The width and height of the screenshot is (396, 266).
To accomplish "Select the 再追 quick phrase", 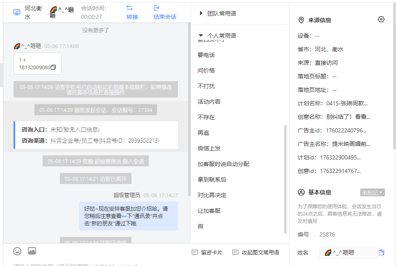I will [x=203, y=133].
